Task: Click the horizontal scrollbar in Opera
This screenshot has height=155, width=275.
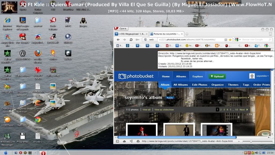Action: (177, 138)
